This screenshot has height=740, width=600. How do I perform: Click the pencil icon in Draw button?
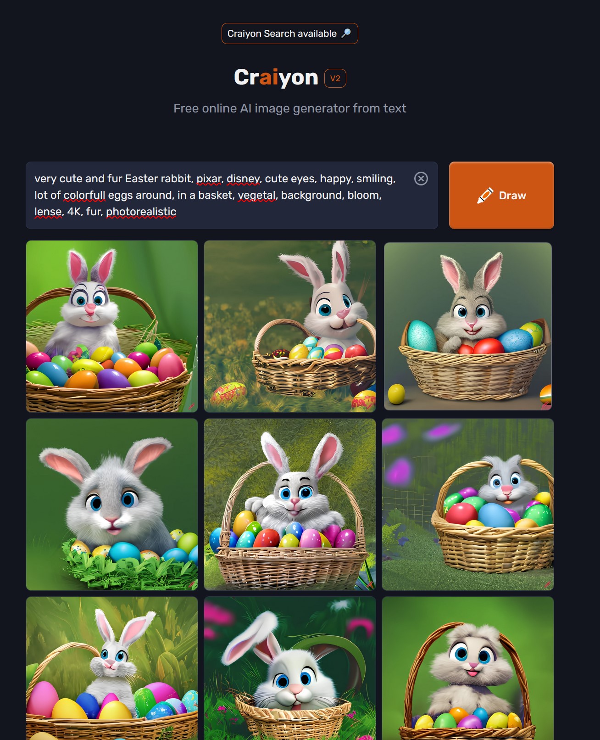485,196
